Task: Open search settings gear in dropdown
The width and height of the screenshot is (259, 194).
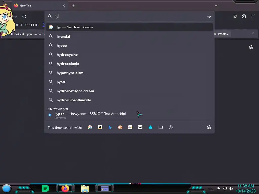Action: pyautogui.click(x=209, y=127)
